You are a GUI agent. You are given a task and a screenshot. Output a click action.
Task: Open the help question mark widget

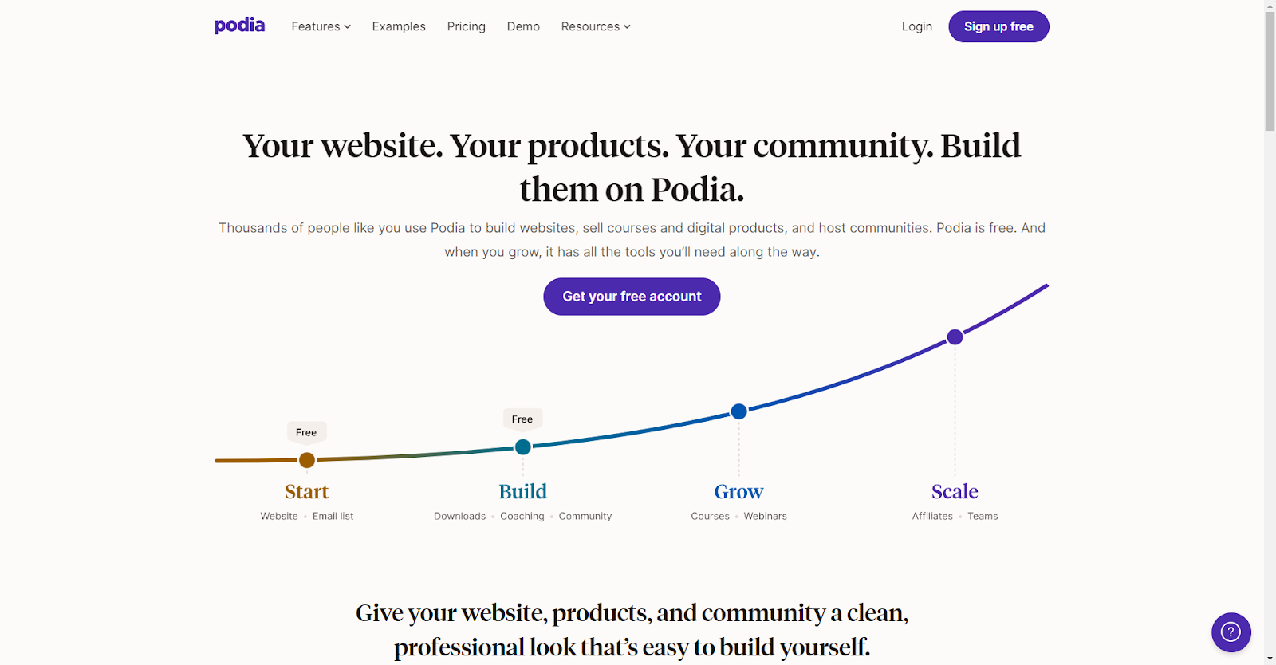[1231, 632]
